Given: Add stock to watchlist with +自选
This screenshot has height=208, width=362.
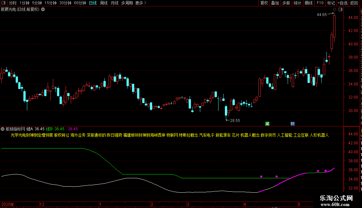Looking at the screenshot, I should (x=342, y=3).
